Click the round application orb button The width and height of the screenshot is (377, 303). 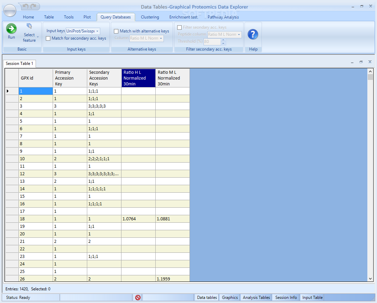click(10, 11)
